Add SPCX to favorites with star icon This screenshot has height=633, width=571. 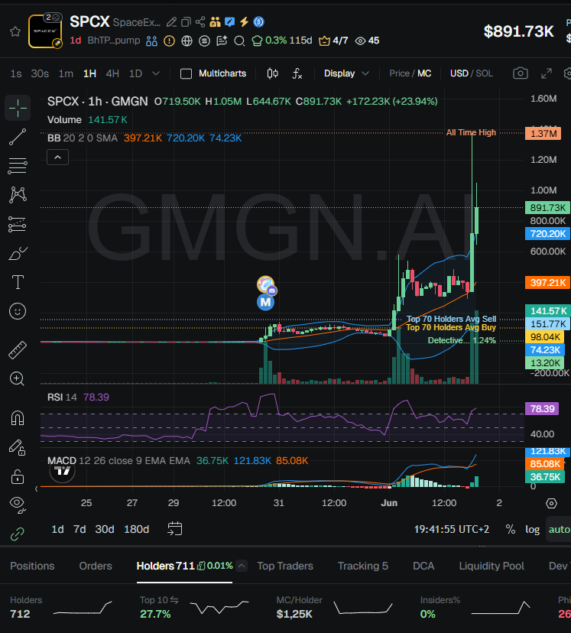[x=15, y=31]
